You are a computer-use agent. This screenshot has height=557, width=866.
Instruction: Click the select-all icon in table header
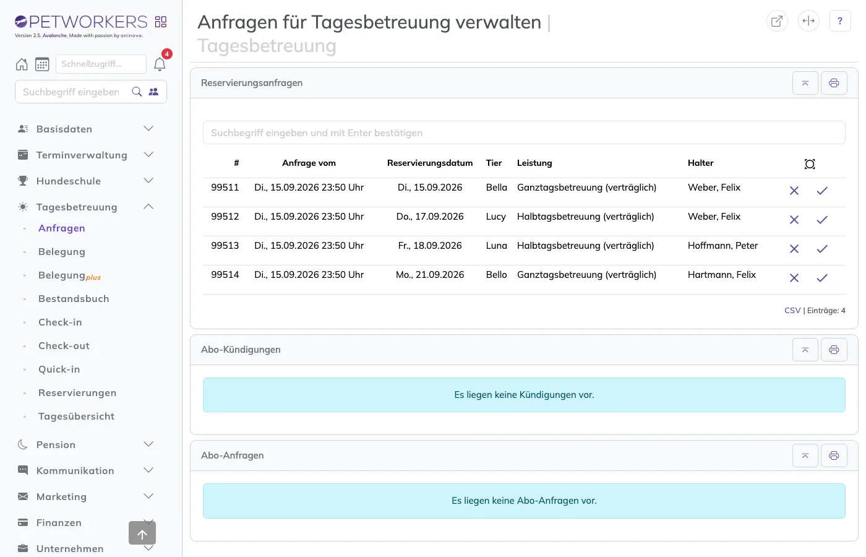click(x=810, y=164)
